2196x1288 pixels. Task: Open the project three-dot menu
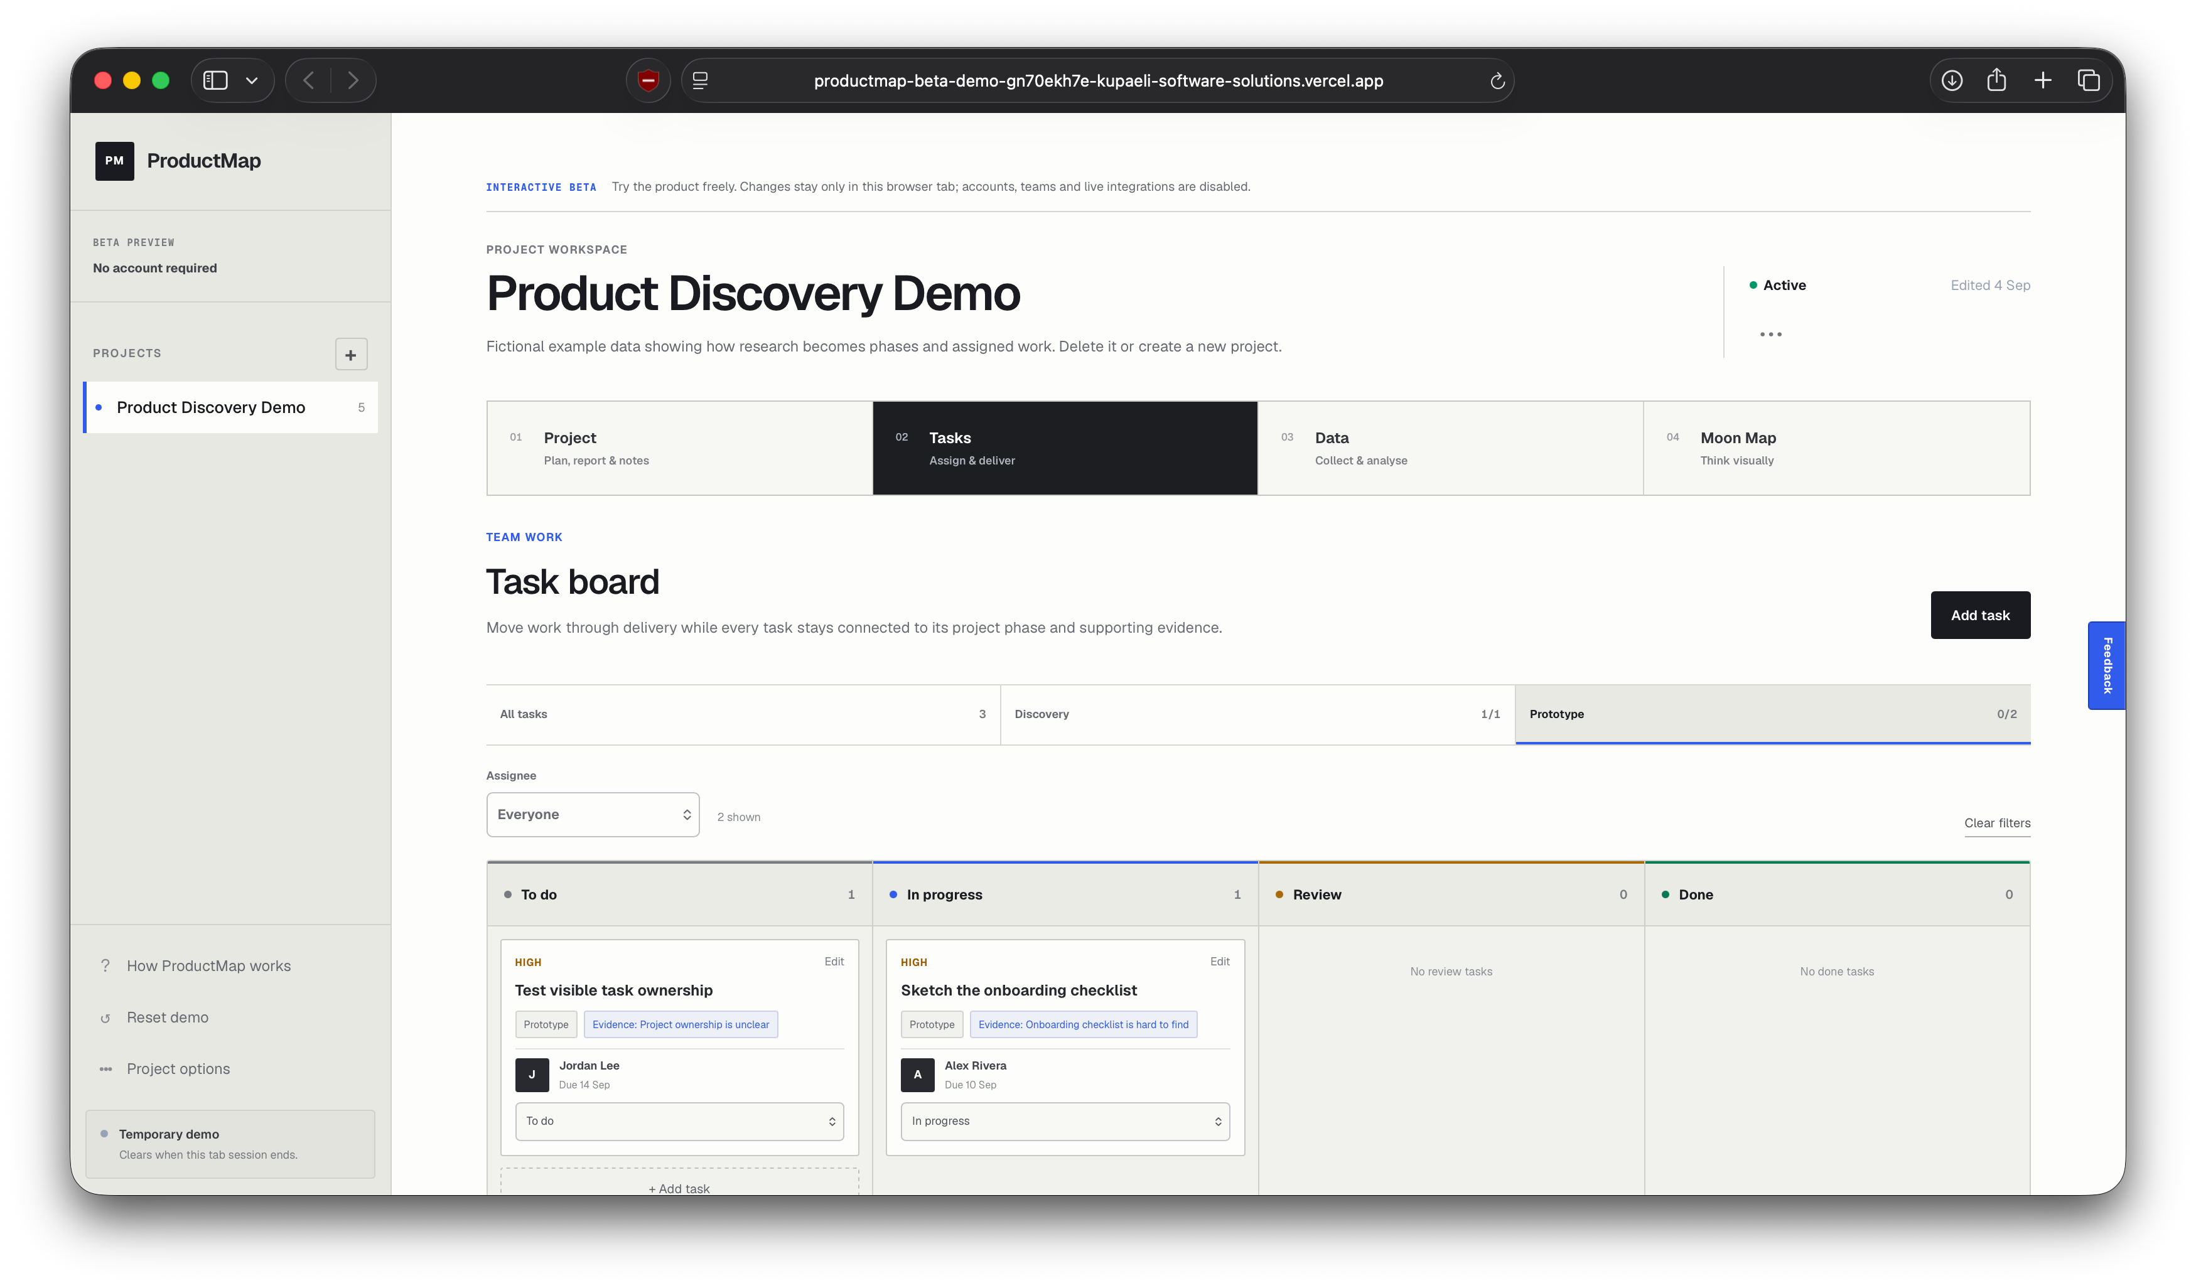pyautogui.click(x=1771, y=335)
